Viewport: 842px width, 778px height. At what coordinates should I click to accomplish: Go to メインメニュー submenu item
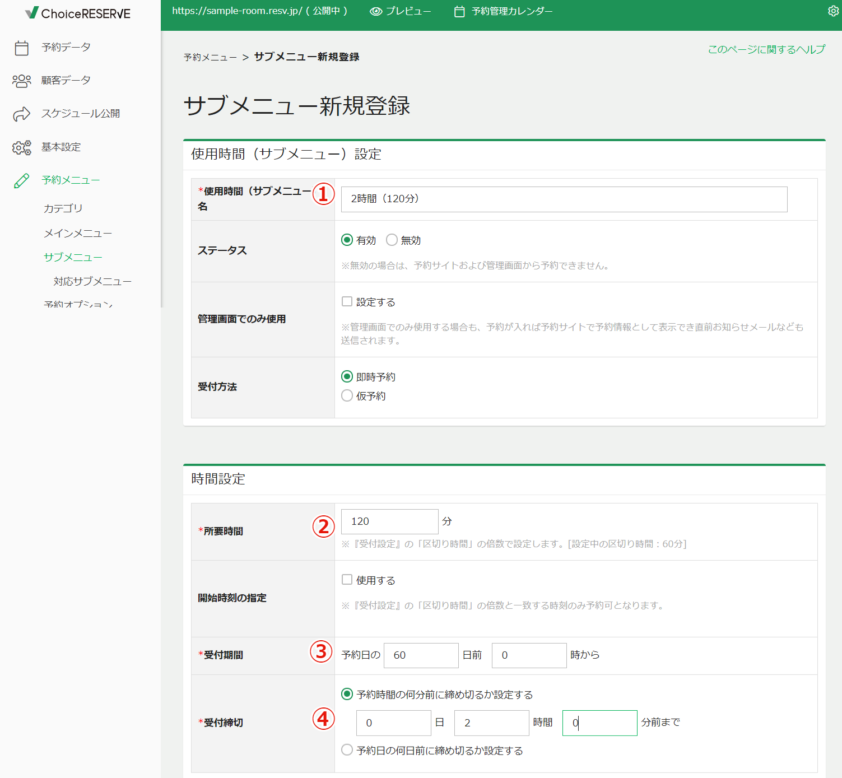78,233
